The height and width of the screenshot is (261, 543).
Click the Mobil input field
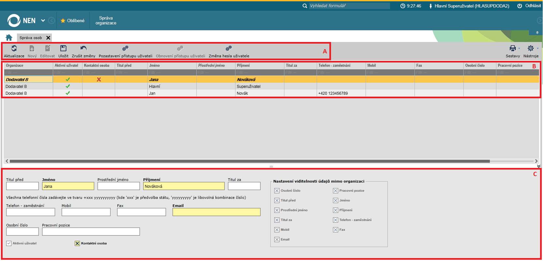point(86,212)
